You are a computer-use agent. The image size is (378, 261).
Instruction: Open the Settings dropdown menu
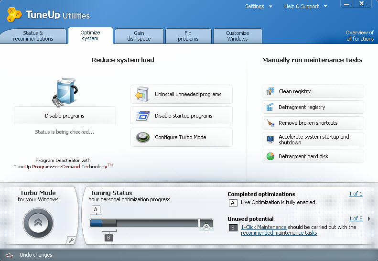coord(259,6)
